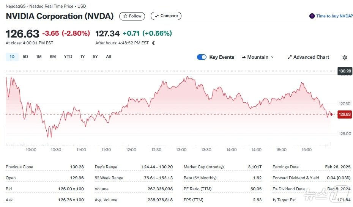This screenshot has width=353, height=207.
Task: Switch to 5D time range
Action: point(25,57)
